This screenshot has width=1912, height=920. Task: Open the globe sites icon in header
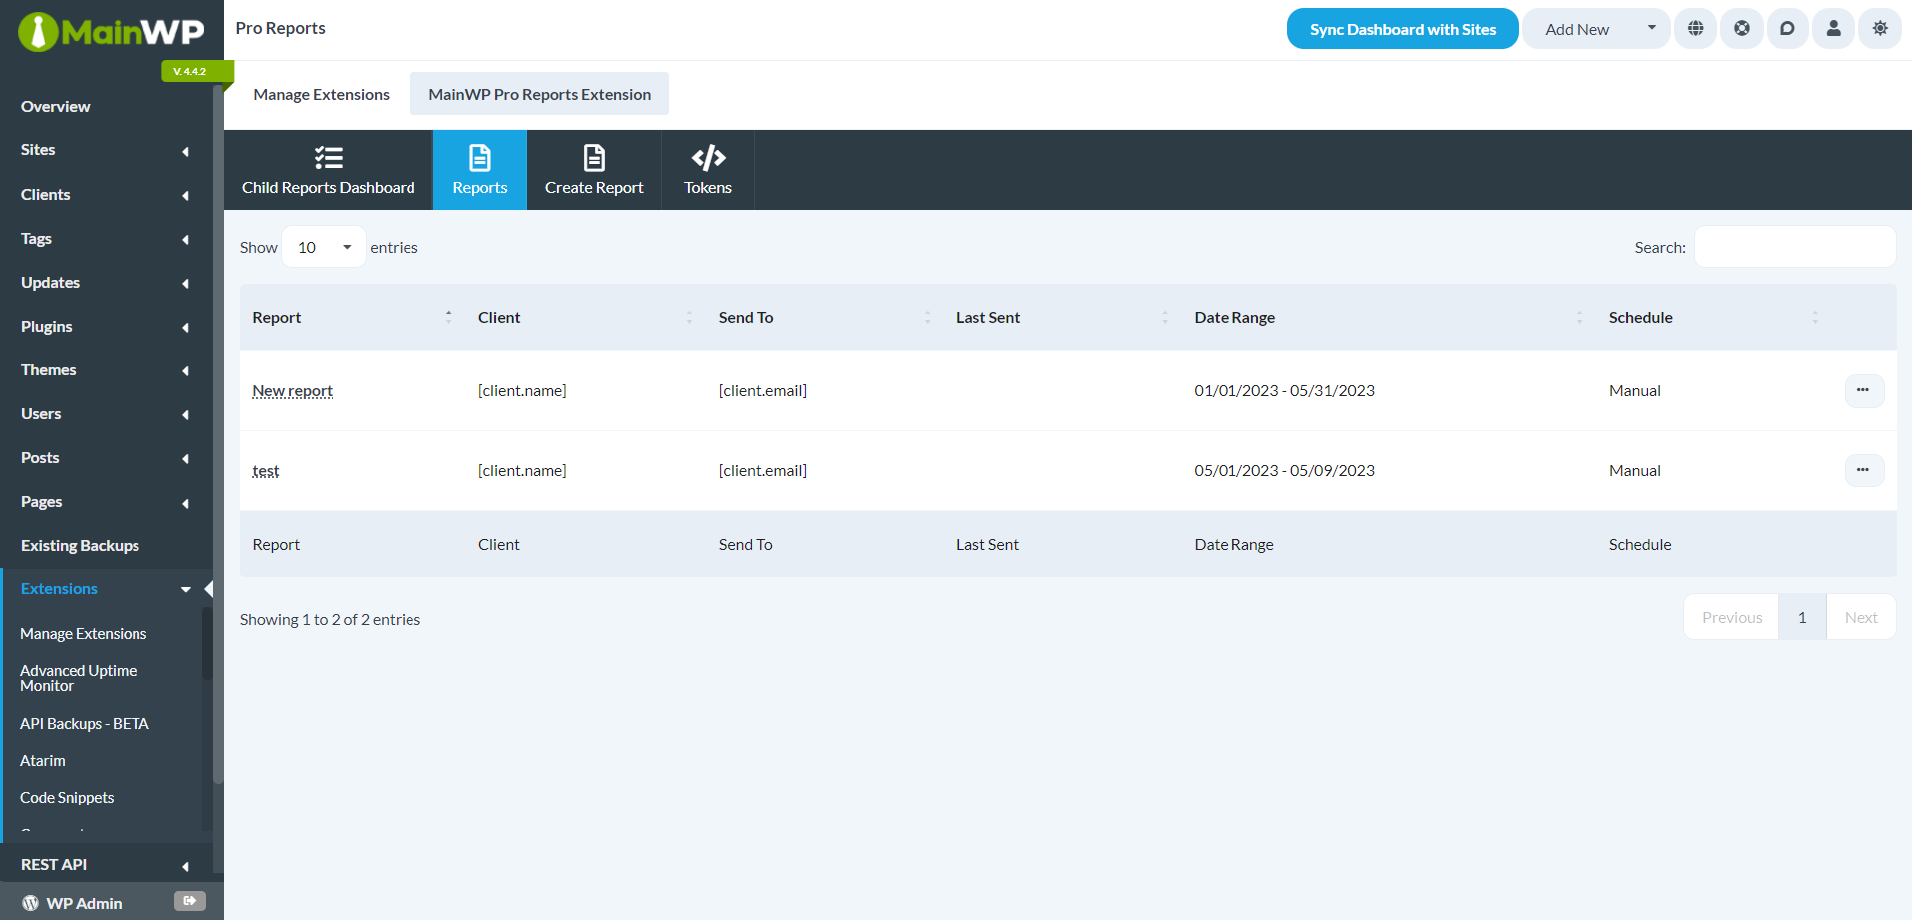point(1695,29)
